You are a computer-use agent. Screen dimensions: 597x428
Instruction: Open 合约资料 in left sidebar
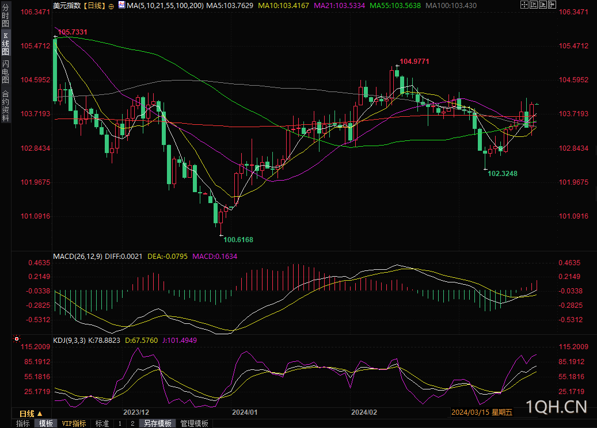(5, 105)
